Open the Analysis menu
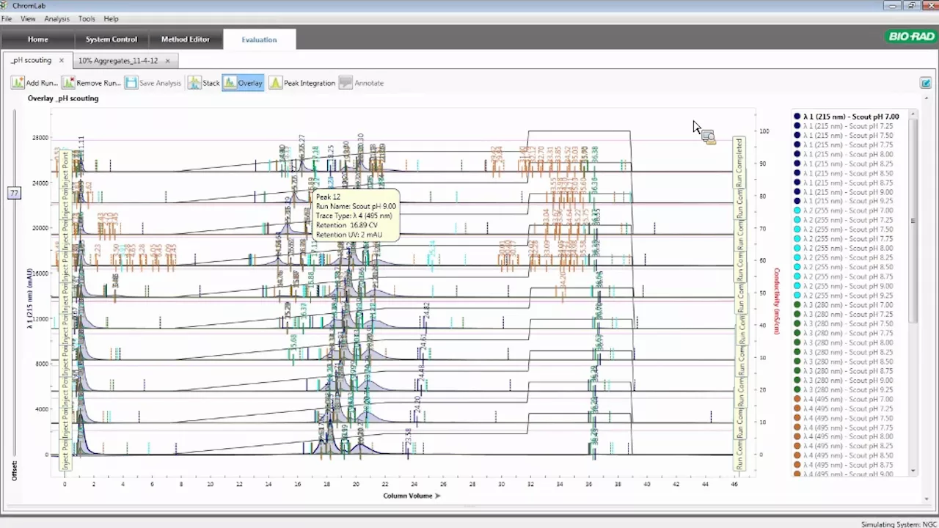Screen dimensions: 939x528 [x=57, y=18]
